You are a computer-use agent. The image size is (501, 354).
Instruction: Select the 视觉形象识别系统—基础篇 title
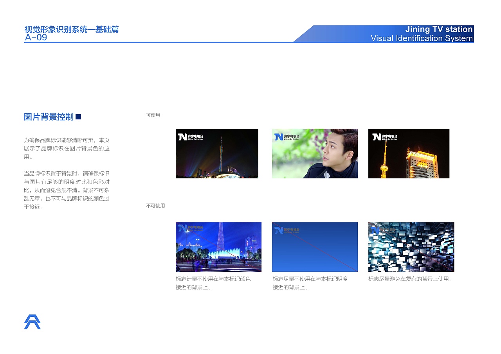tap(72, 29)
